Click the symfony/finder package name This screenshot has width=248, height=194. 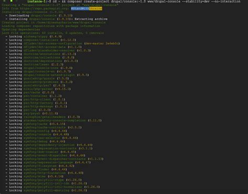(37, 169)
